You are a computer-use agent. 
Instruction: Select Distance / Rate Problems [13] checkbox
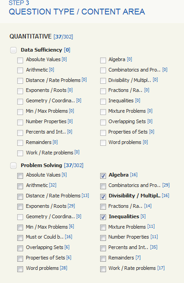20,197
